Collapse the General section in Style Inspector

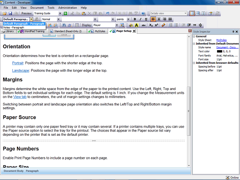point(194,36)
